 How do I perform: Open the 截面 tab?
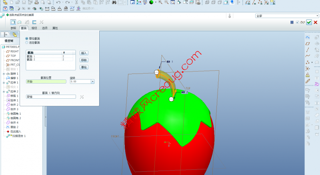tap(24, 28)
